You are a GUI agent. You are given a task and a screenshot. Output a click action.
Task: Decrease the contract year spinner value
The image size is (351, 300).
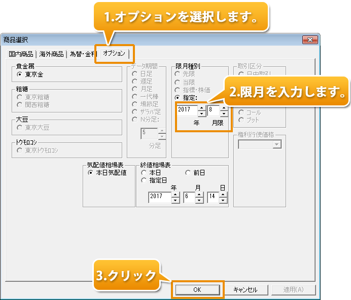click(201, 113)
